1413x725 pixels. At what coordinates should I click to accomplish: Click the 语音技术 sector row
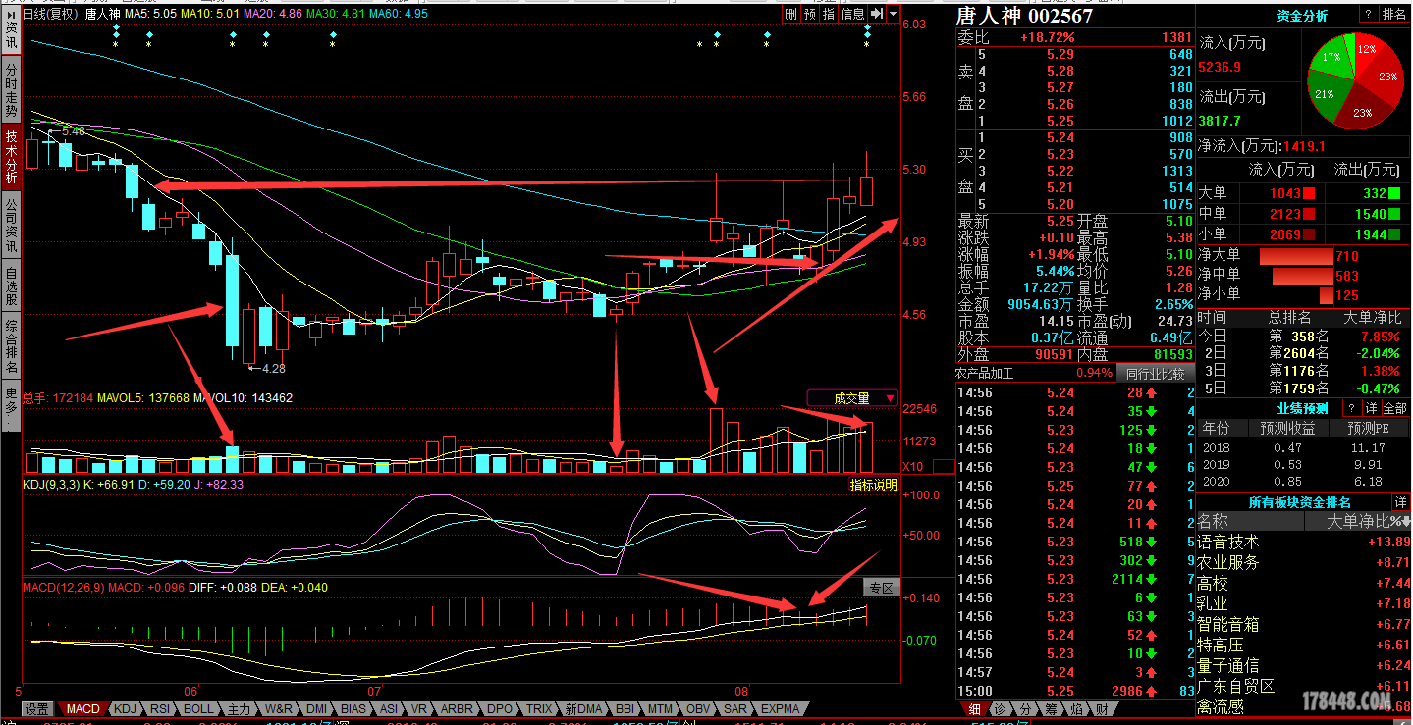tap(1303, 542)
